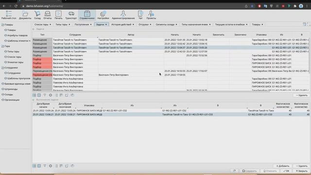Switch to the Отгрузки tab
The image size is (311, 175).
(143, 24)
